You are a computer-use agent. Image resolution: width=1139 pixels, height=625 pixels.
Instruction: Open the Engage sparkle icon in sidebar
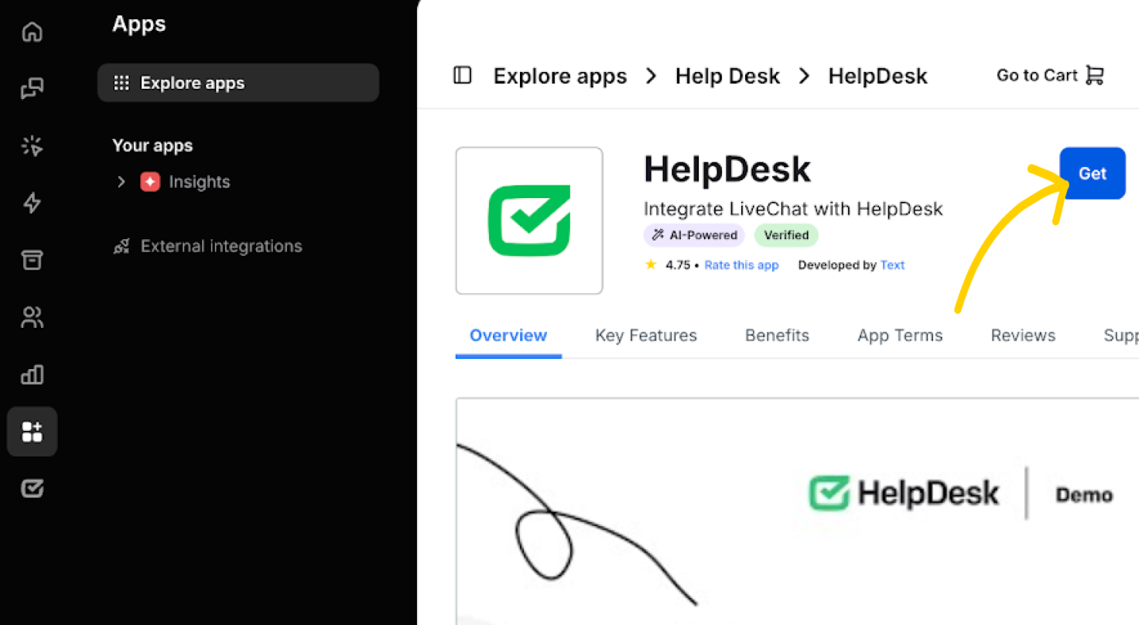click(32, 145)
